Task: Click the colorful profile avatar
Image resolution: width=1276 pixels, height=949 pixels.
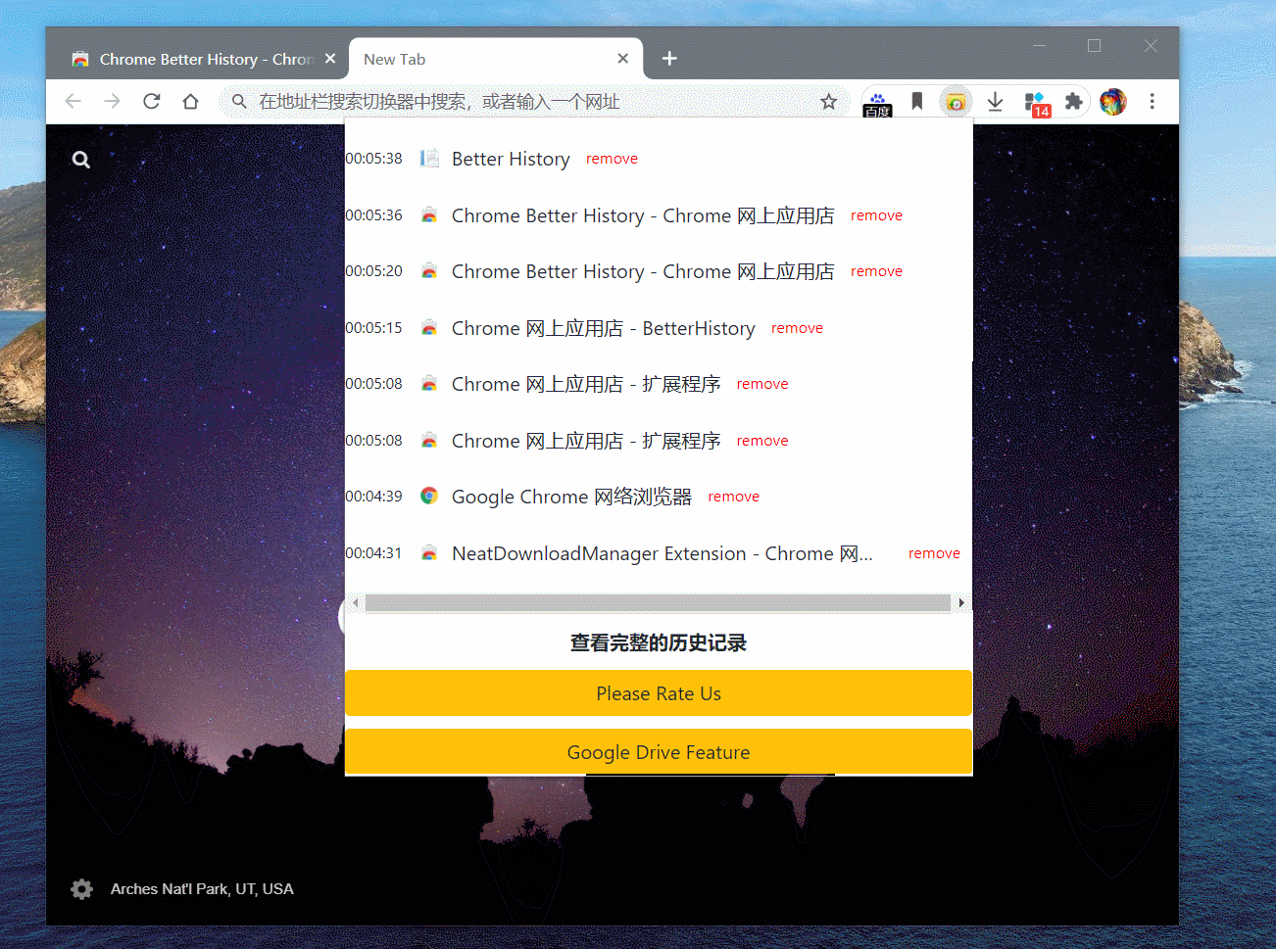Action: pyautogui.click(x=1113, y=101)
